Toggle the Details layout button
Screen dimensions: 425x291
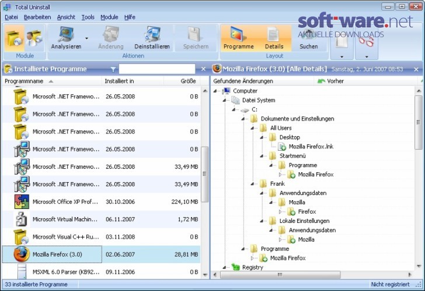(x=274, y=38)
